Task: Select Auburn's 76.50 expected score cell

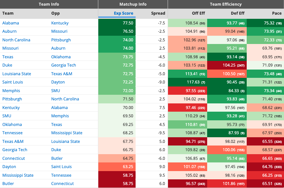Action: pyautogui.click(x=117, y=31)
